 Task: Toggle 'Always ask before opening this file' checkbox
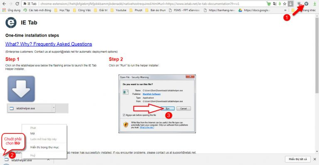124,115
